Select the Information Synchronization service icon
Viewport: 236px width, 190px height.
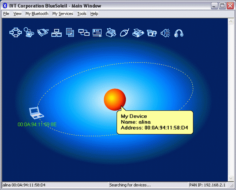point(84,33)
